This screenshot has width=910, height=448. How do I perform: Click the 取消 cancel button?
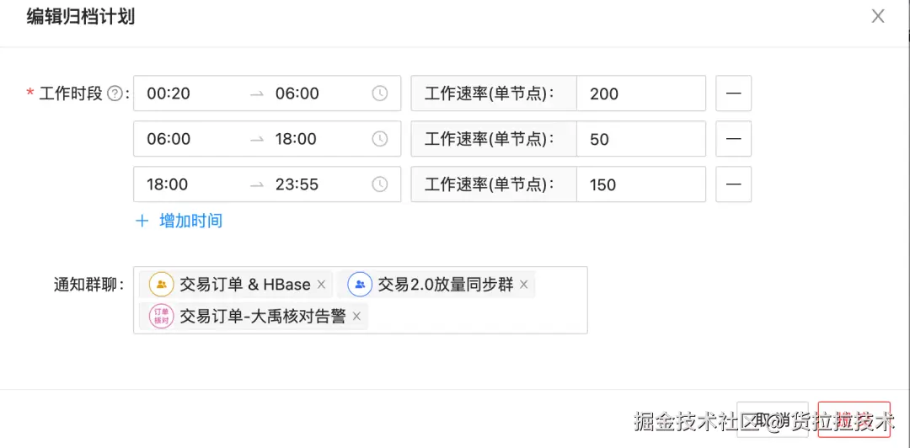coord(772,419)
